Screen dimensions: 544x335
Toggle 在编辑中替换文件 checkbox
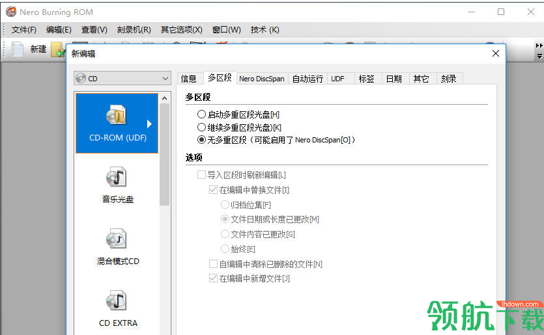(213, 190)
